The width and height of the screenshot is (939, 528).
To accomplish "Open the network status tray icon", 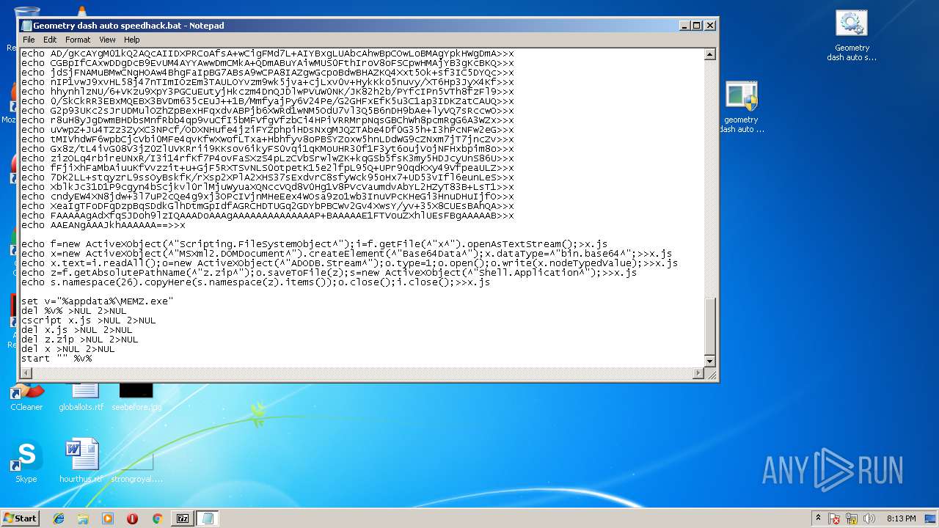I will (x=852, y=518).
